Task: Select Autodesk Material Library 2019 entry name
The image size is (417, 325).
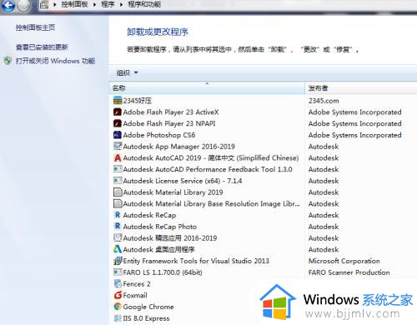Action: (x=173, y=192)
